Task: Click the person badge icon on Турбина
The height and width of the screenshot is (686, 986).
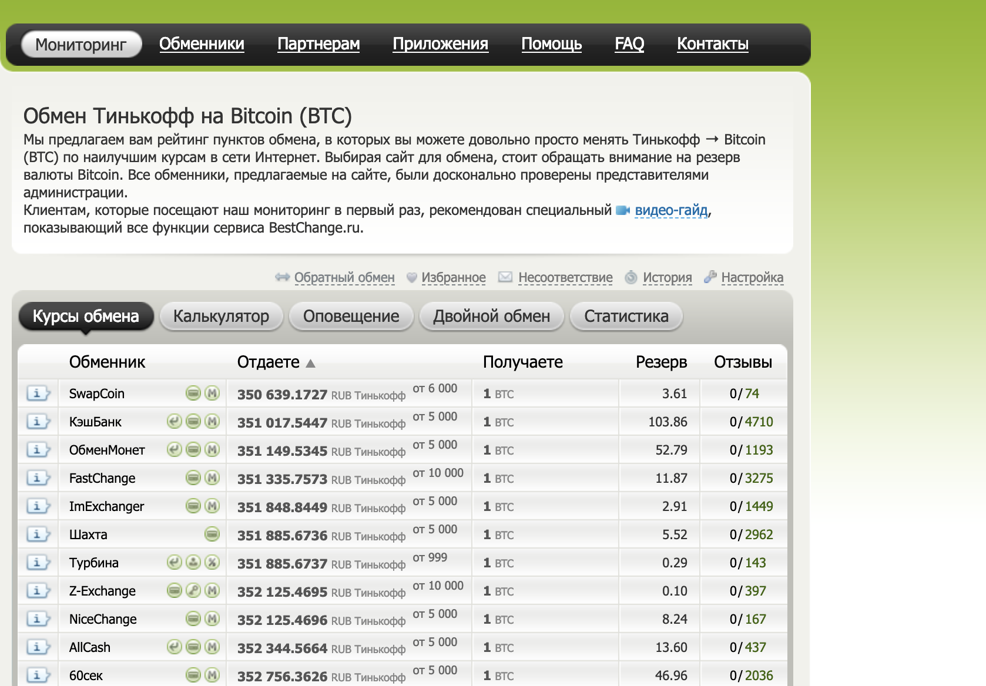Action: point(193,562)
